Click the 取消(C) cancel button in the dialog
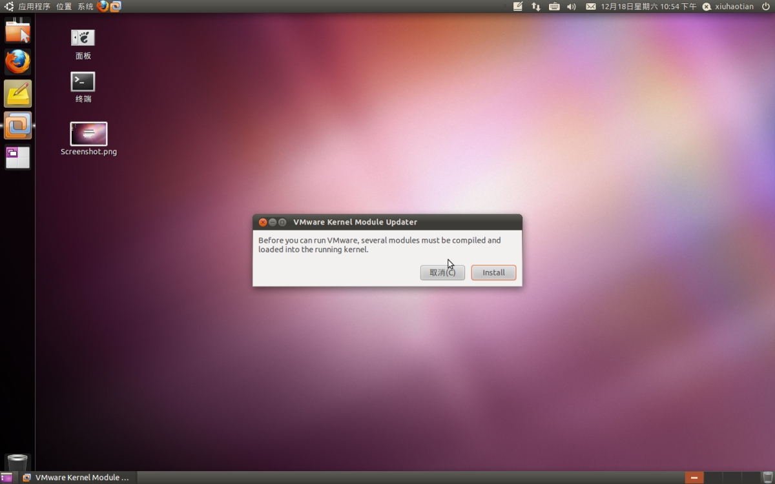Viewport: 775px width, 484px height. (x=442, y=272)
